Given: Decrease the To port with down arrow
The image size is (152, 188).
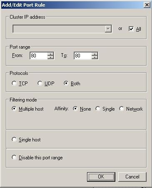Looking at the screenshot, I should click(x=95, y=57).
